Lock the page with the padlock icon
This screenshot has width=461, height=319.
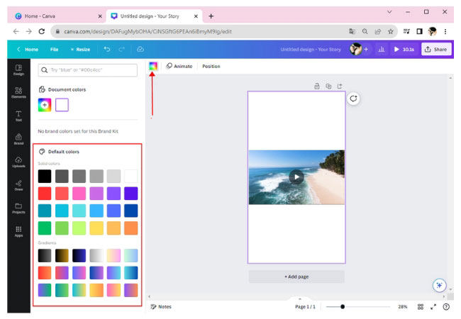coord(317,86)
